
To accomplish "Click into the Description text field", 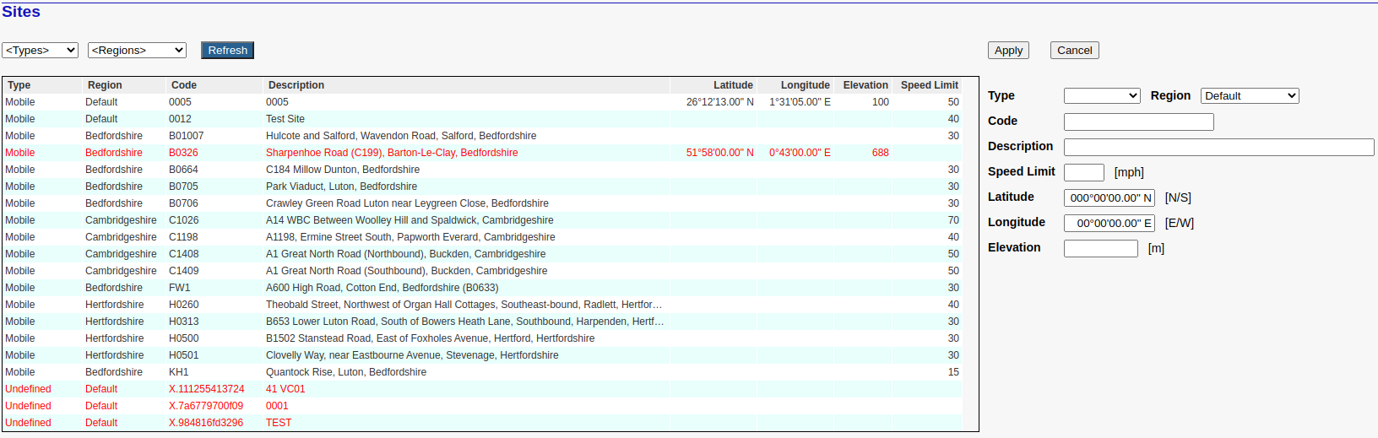I will point(1218,147).
